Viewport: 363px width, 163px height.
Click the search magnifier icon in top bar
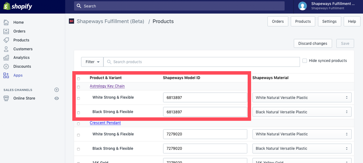79,6
